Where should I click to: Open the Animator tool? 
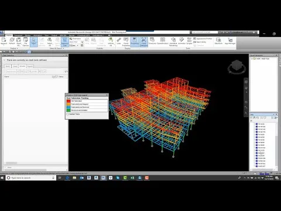click(x=181, y=41)
